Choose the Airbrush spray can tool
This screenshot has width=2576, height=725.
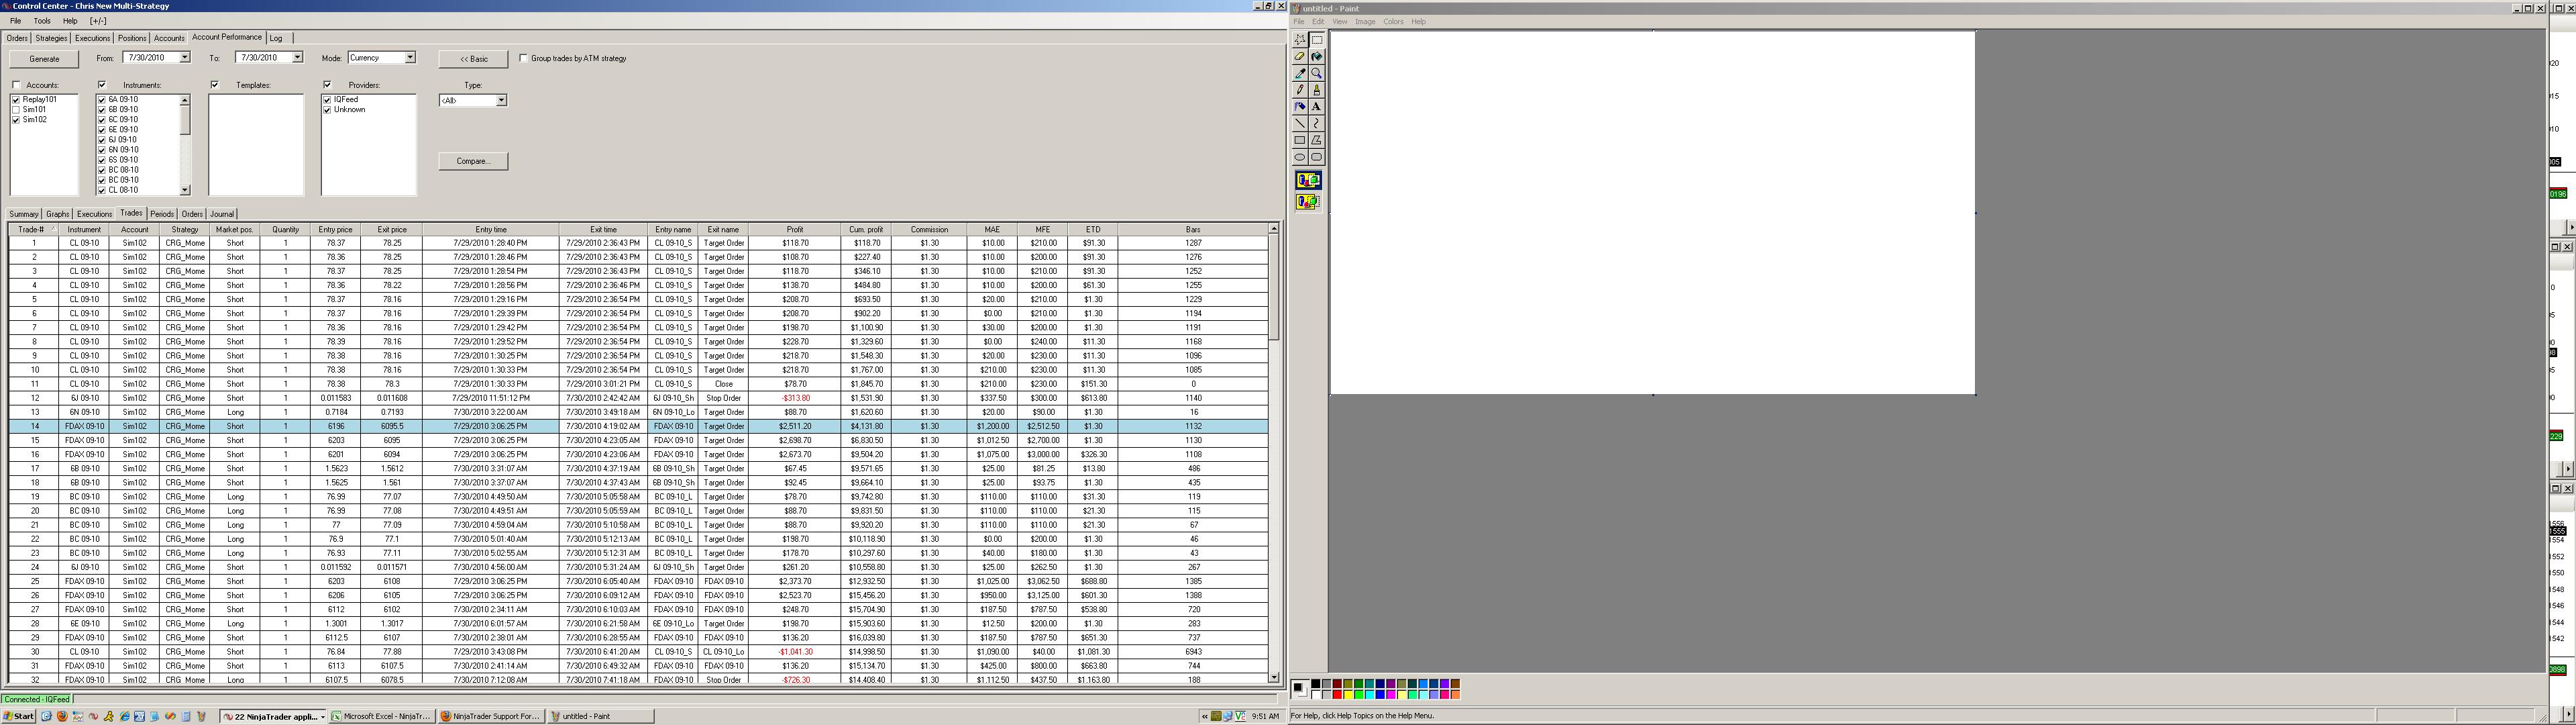click(x=1300, y=106)
